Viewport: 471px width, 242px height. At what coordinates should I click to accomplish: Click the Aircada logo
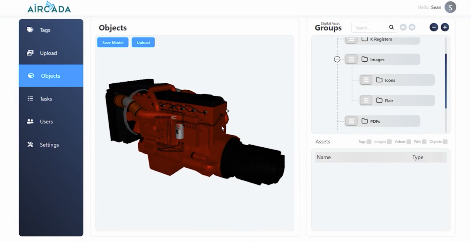click(x=49, y=7)
